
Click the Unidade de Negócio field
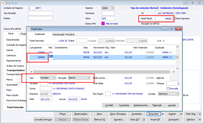(x=31, y=8)
